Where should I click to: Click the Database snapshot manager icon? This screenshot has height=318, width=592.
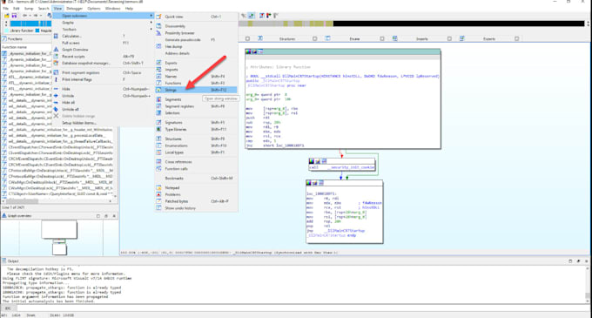coord(56,63)
